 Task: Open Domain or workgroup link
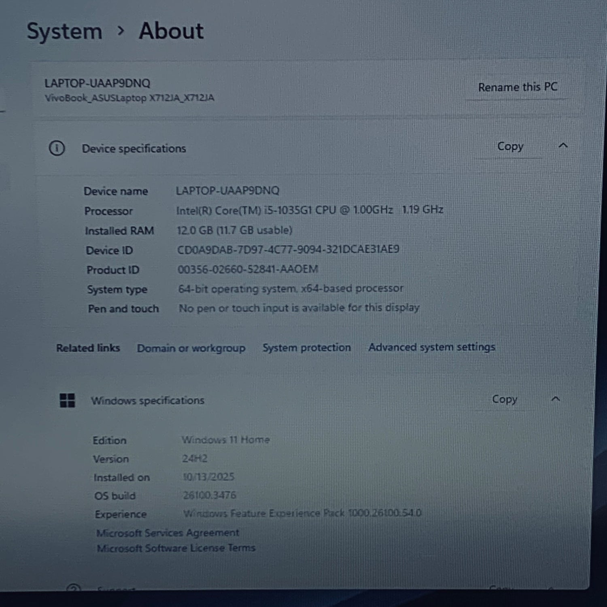(191, 348)
